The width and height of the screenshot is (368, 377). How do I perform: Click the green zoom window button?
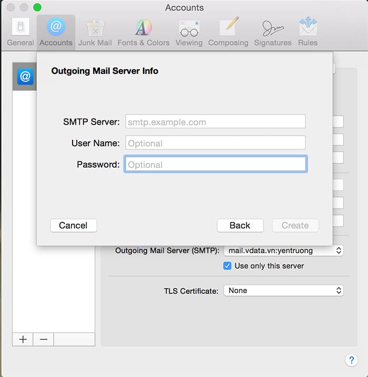coord(37,7)
